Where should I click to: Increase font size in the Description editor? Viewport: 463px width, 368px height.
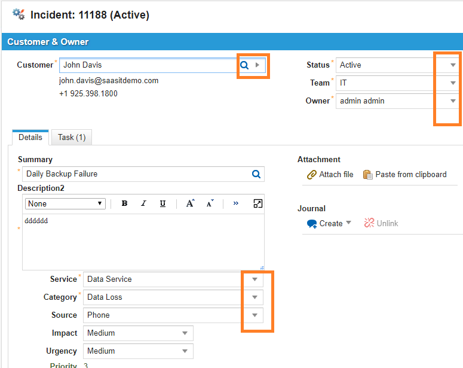(190, 203)
